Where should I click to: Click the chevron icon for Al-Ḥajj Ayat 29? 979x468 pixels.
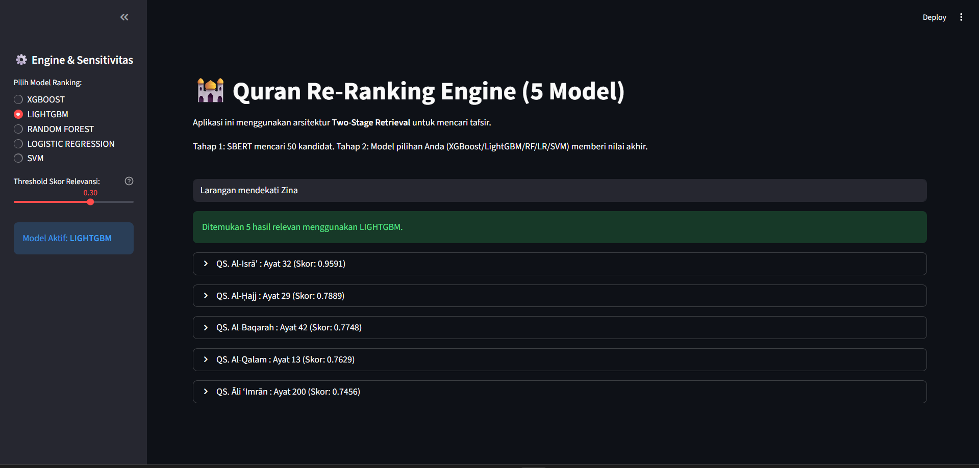click(206, 296)
